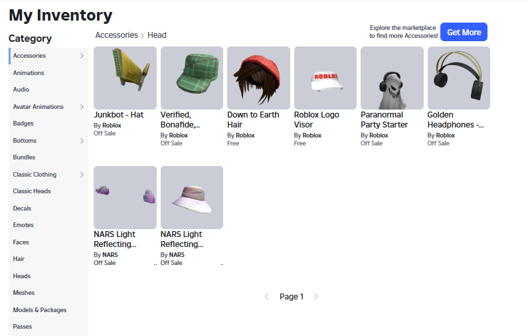Open the Hair category
Screen dimensions: 528x336
tap(48, 259)
